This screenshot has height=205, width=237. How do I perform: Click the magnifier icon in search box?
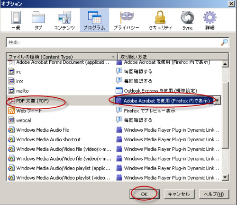pos(224,42)
